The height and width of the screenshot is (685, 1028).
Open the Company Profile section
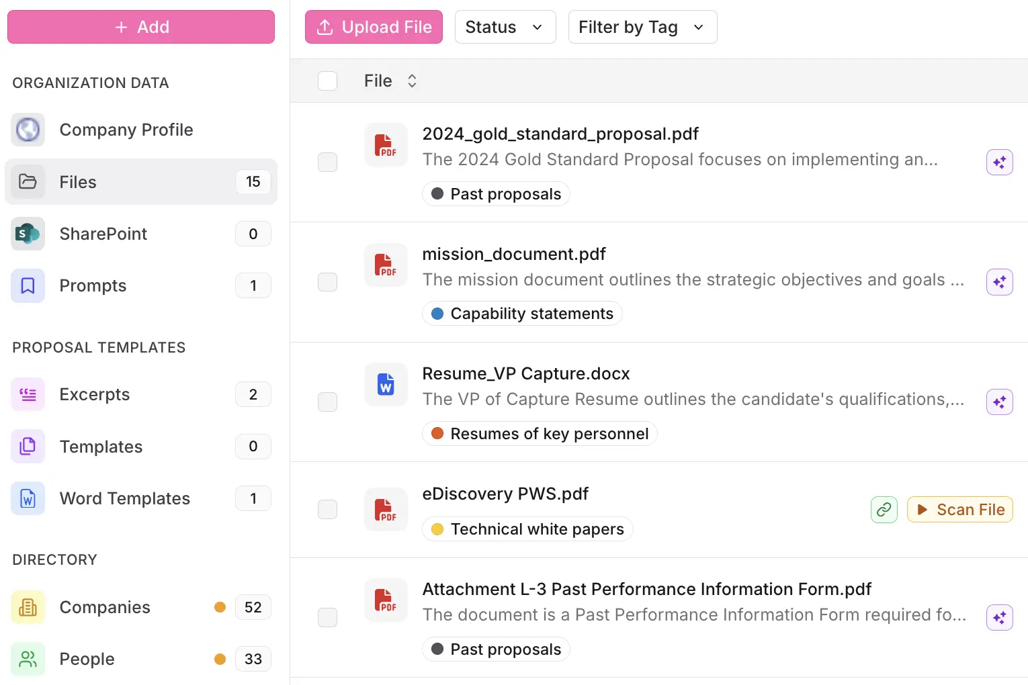click(126, 130)
